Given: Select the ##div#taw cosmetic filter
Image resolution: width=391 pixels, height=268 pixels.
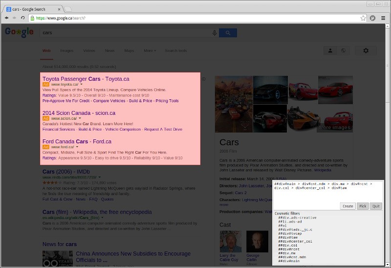Looking at the screenshot, I should pos(288,237).
